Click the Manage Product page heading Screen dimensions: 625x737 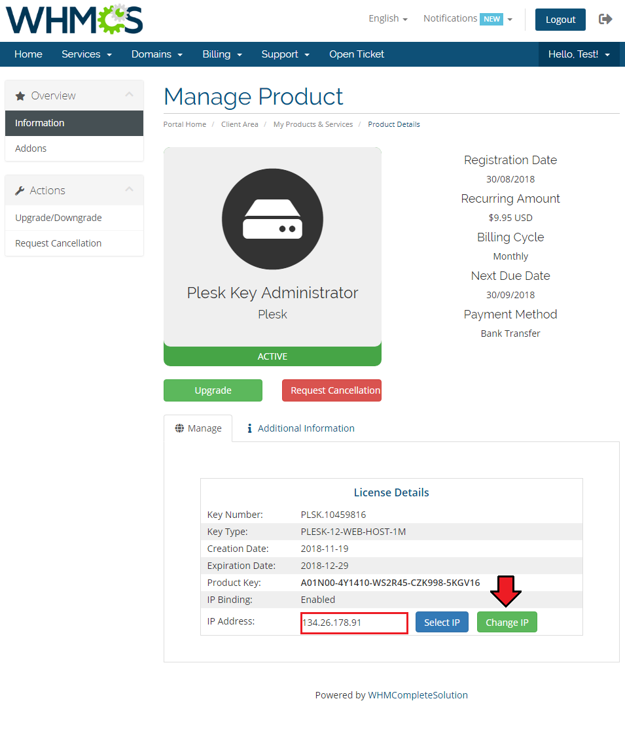click(x=253, y=97)
